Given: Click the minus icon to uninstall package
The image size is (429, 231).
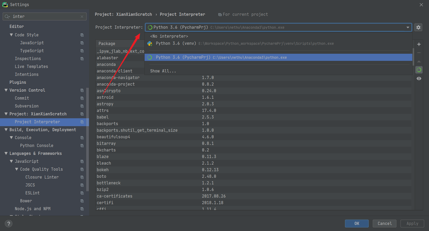Looking at the screenshot, I should point(419,53).
